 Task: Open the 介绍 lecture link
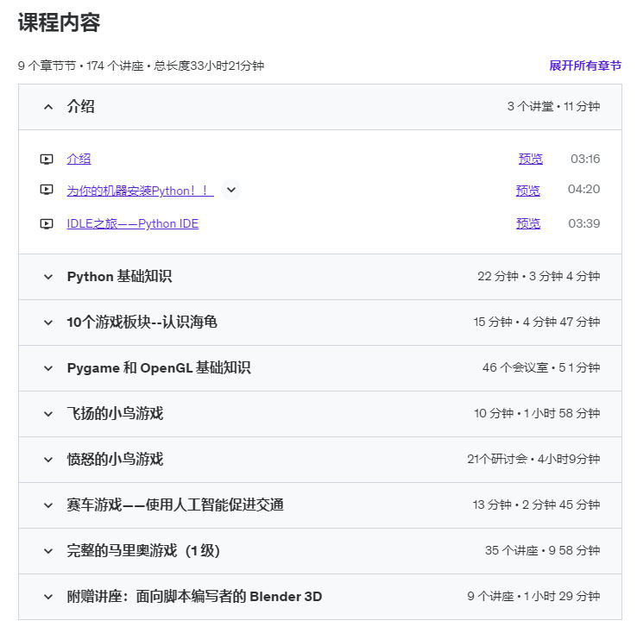(x=79, y=159)
